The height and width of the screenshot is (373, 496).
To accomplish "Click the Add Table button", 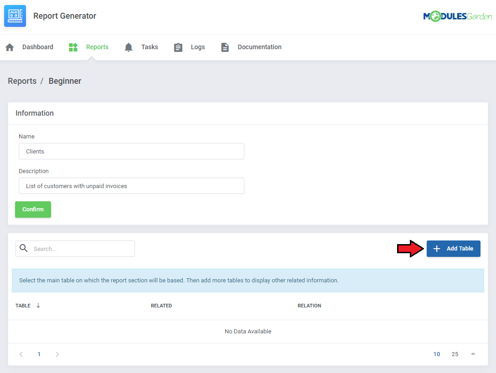I will 453,249.
